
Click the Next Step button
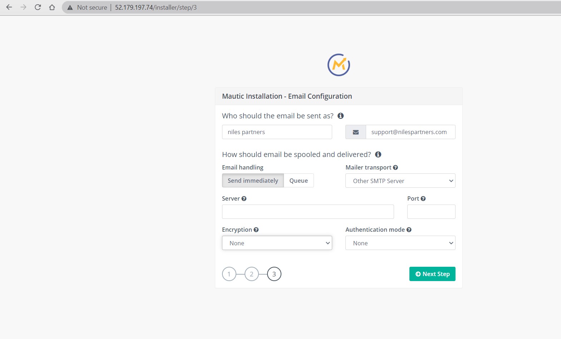click(x=432, y=274)
